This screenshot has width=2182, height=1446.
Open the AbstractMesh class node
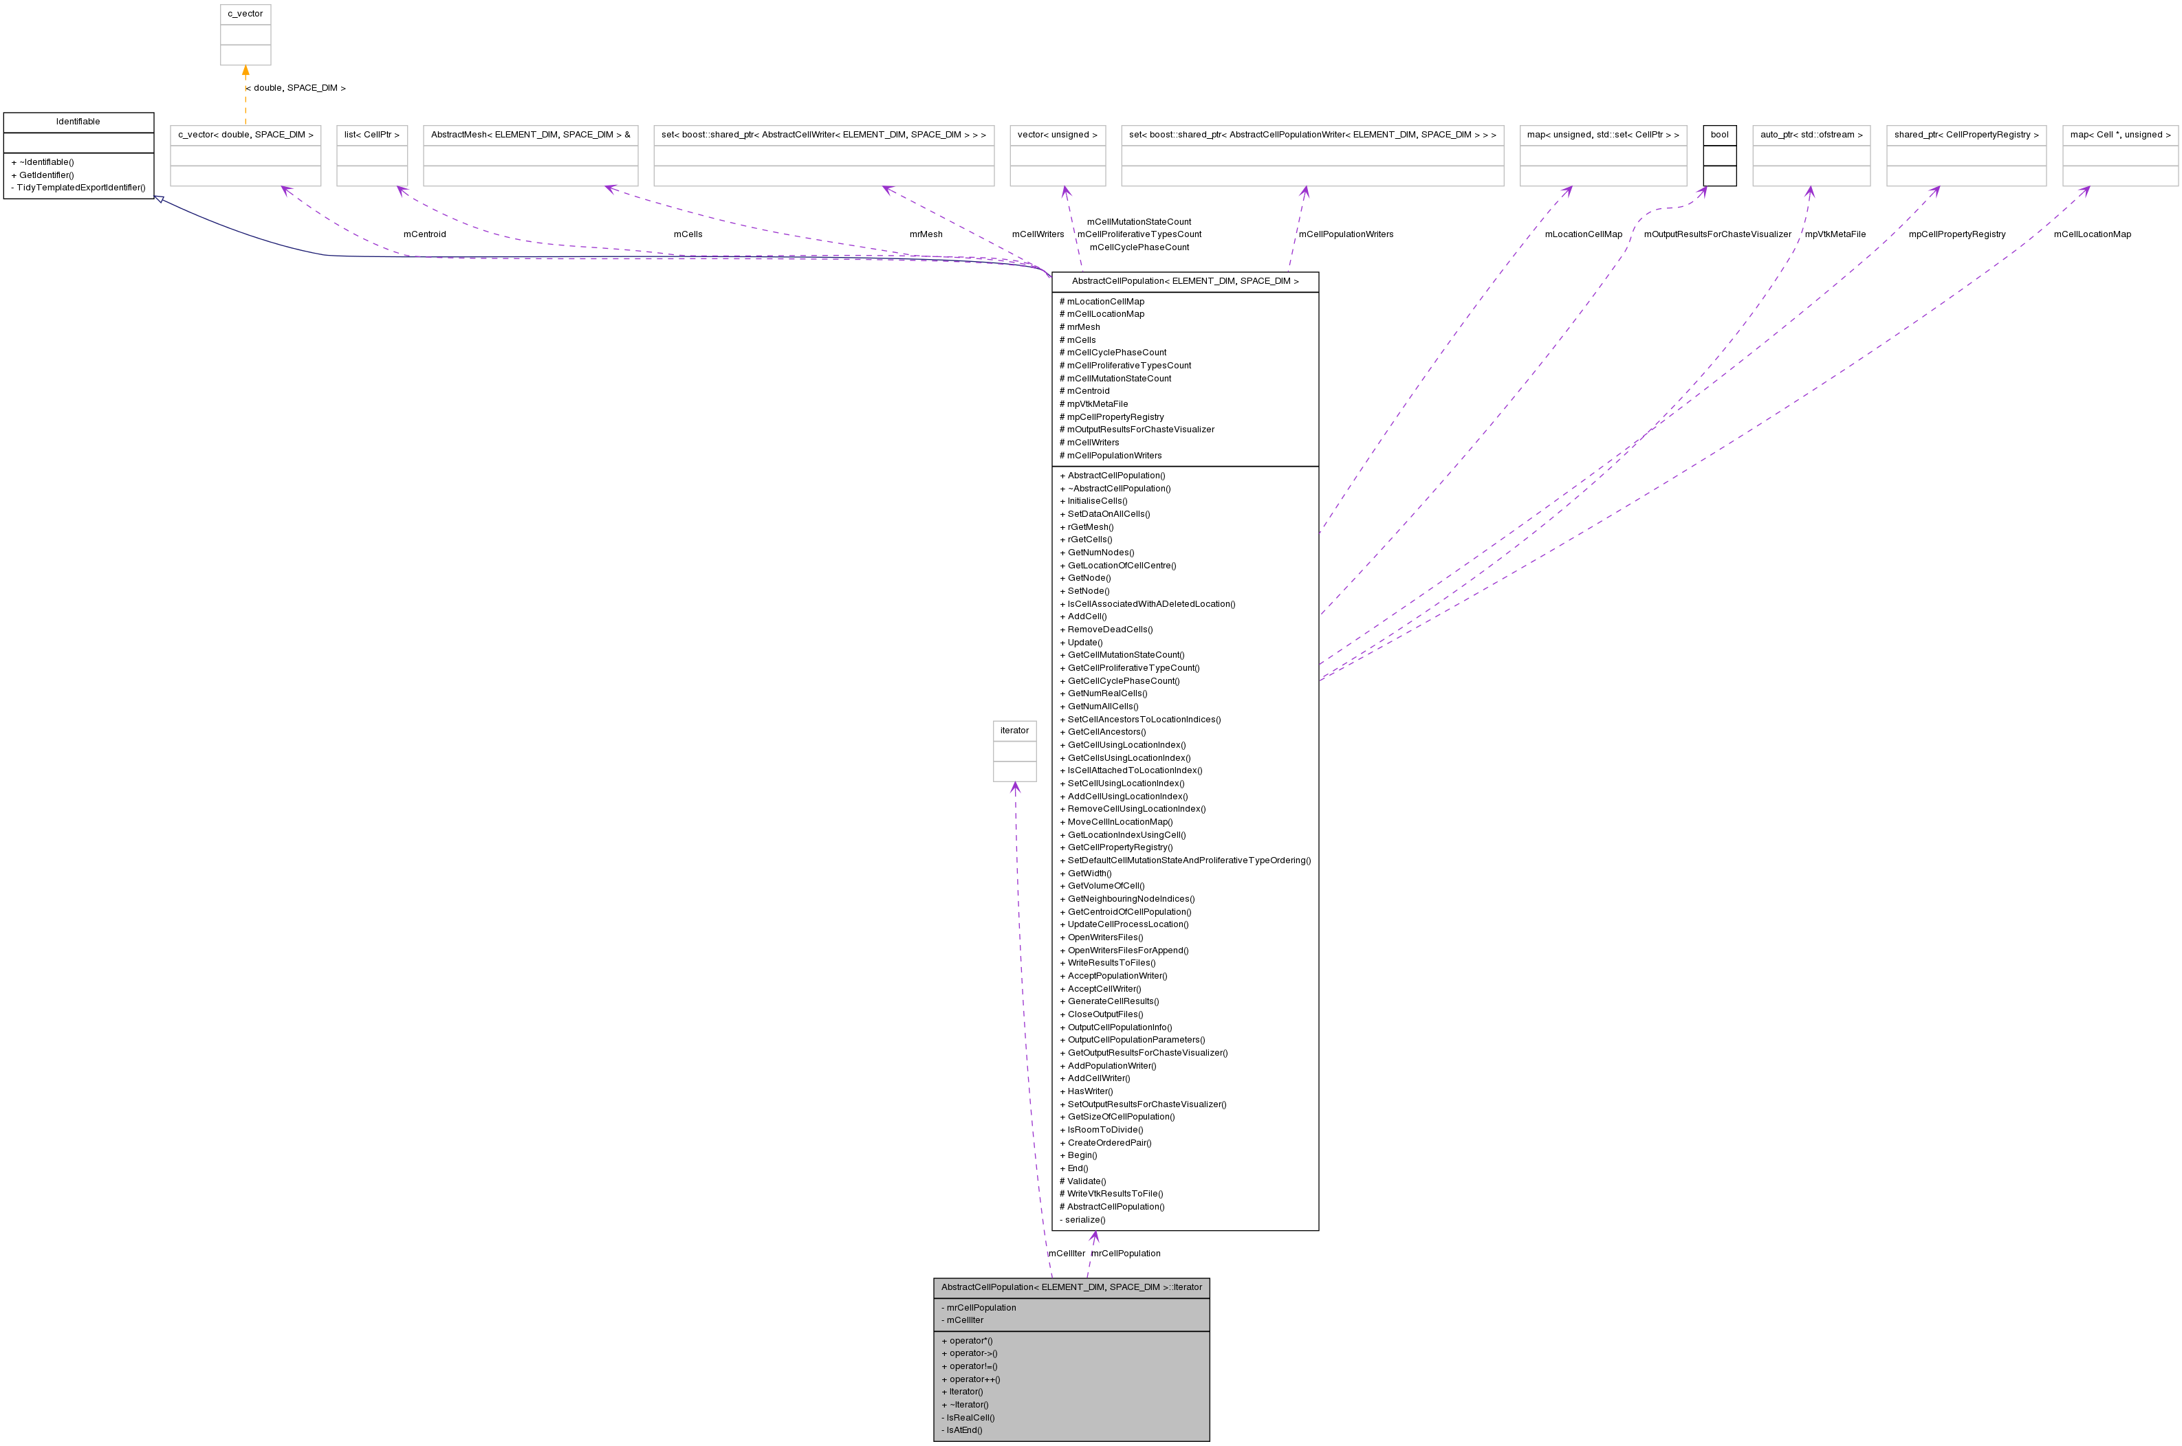530,135
